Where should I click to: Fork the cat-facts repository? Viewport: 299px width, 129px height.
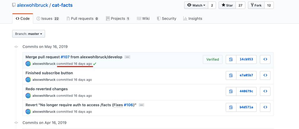256,5
